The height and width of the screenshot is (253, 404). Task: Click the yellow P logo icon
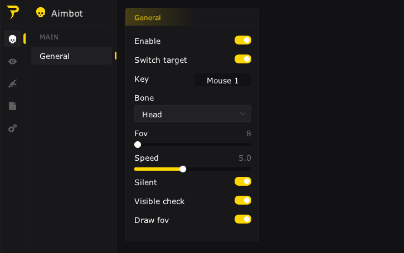[12, 13]
